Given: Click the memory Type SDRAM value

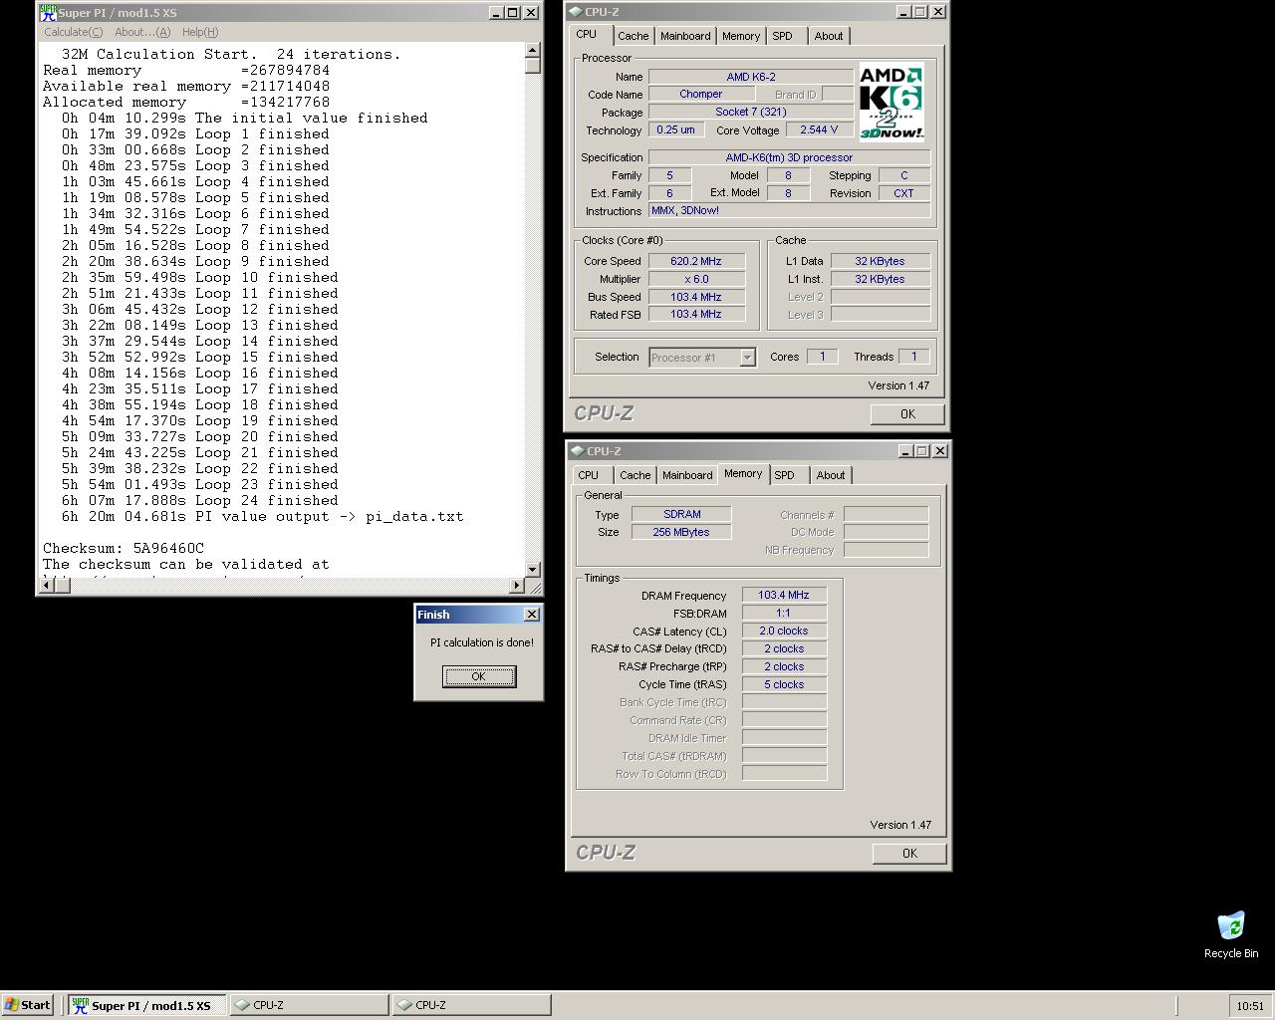Looking at the screenshot, I should 681,514.
